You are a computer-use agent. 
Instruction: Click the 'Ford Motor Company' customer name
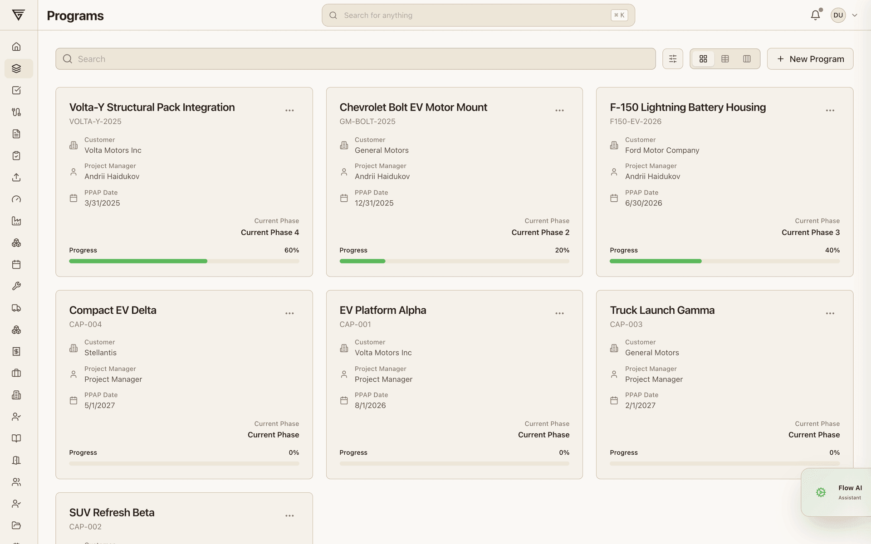662,151
